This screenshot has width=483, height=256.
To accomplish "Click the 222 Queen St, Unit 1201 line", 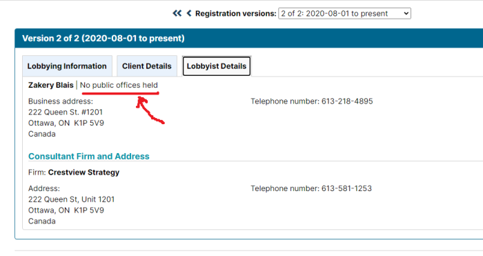I will tap(72, 199).
